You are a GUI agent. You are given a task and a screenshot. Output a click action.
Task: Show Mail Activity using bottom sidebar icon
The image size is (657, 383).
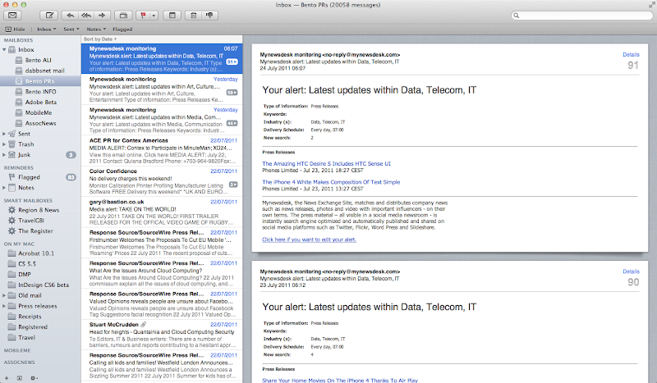point(19,378)
